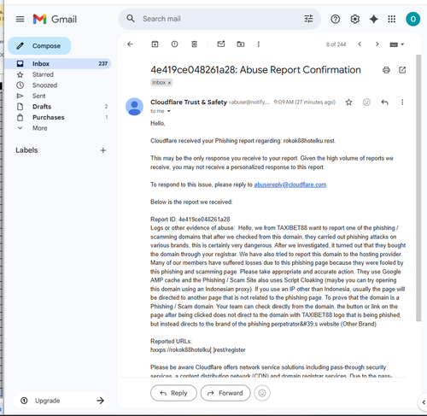Open the Purchases label
This screenshot has width=427, height=416.
(57, 117)
